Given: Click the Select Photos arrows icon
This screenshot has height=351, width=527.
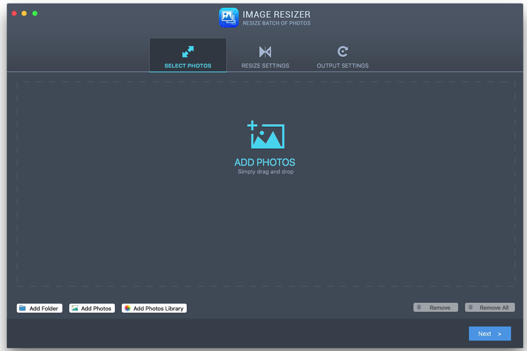Looking at the screenshot, I should [188, 52].
